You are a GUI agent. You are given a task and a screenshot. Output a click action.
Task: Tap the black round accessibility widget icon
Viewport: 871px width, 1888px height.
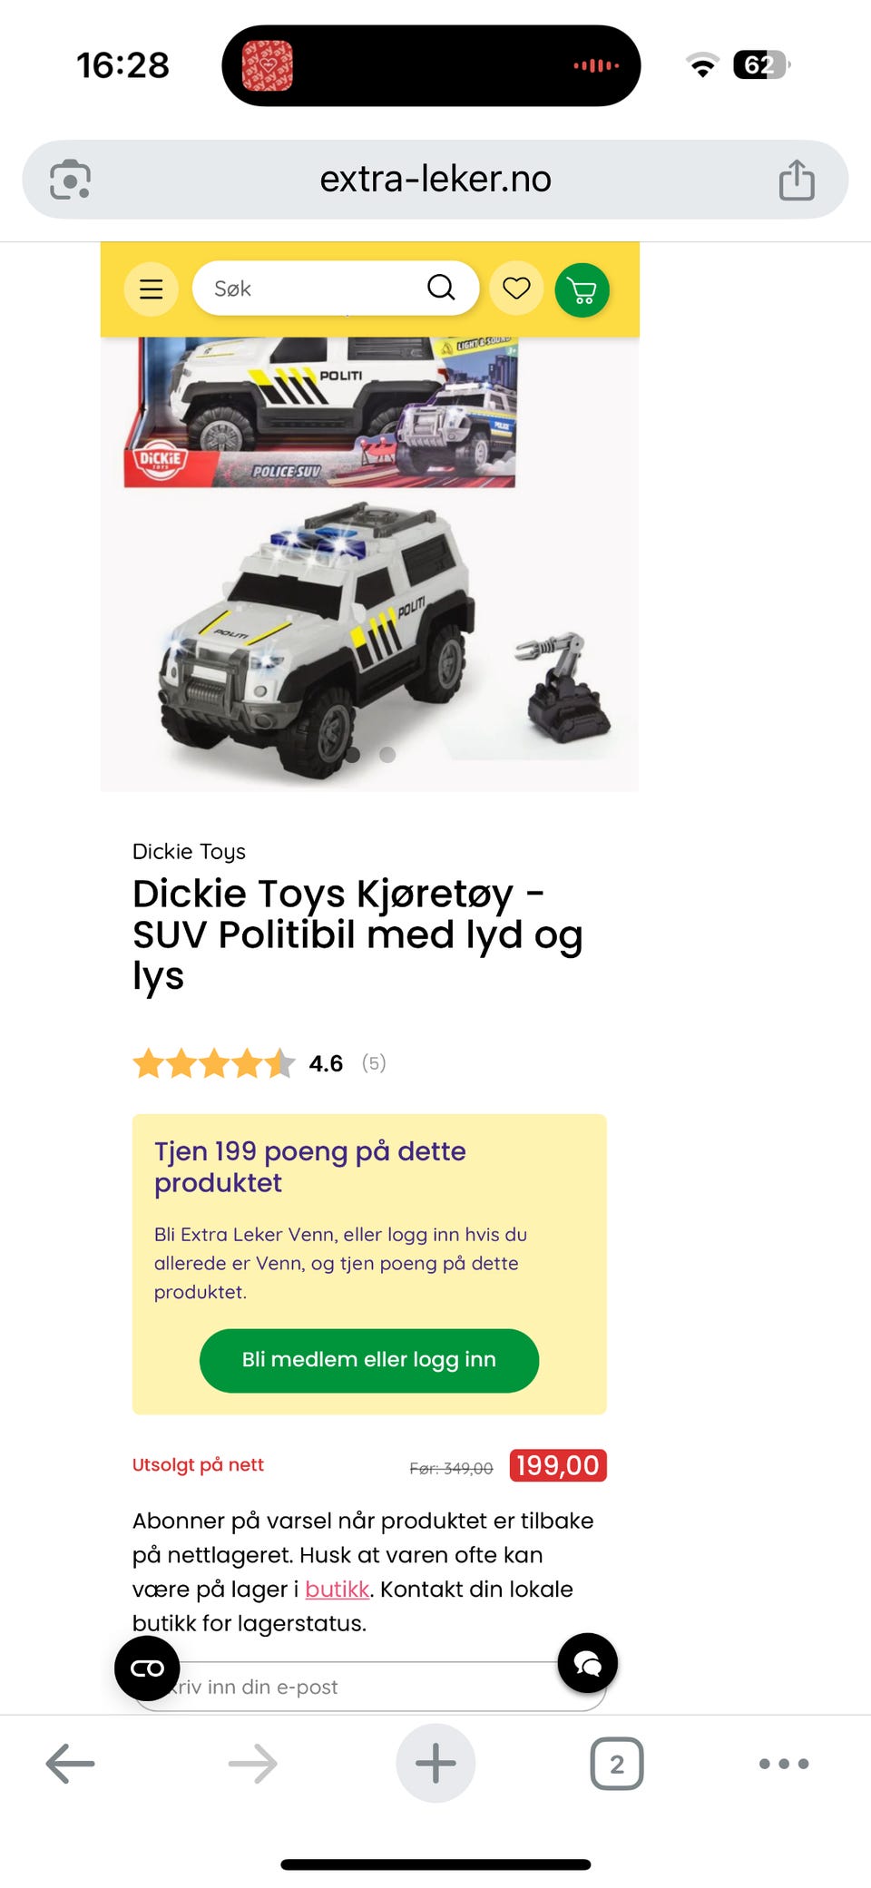[x=147, y=1668]
